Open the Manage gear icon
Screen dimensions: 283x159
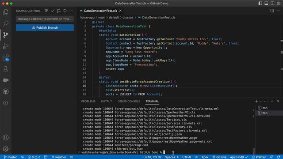(x=6, y=149)
